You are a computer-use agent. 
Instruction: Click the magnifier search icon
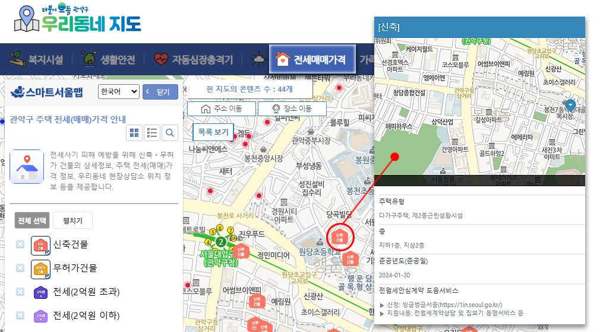170,133
